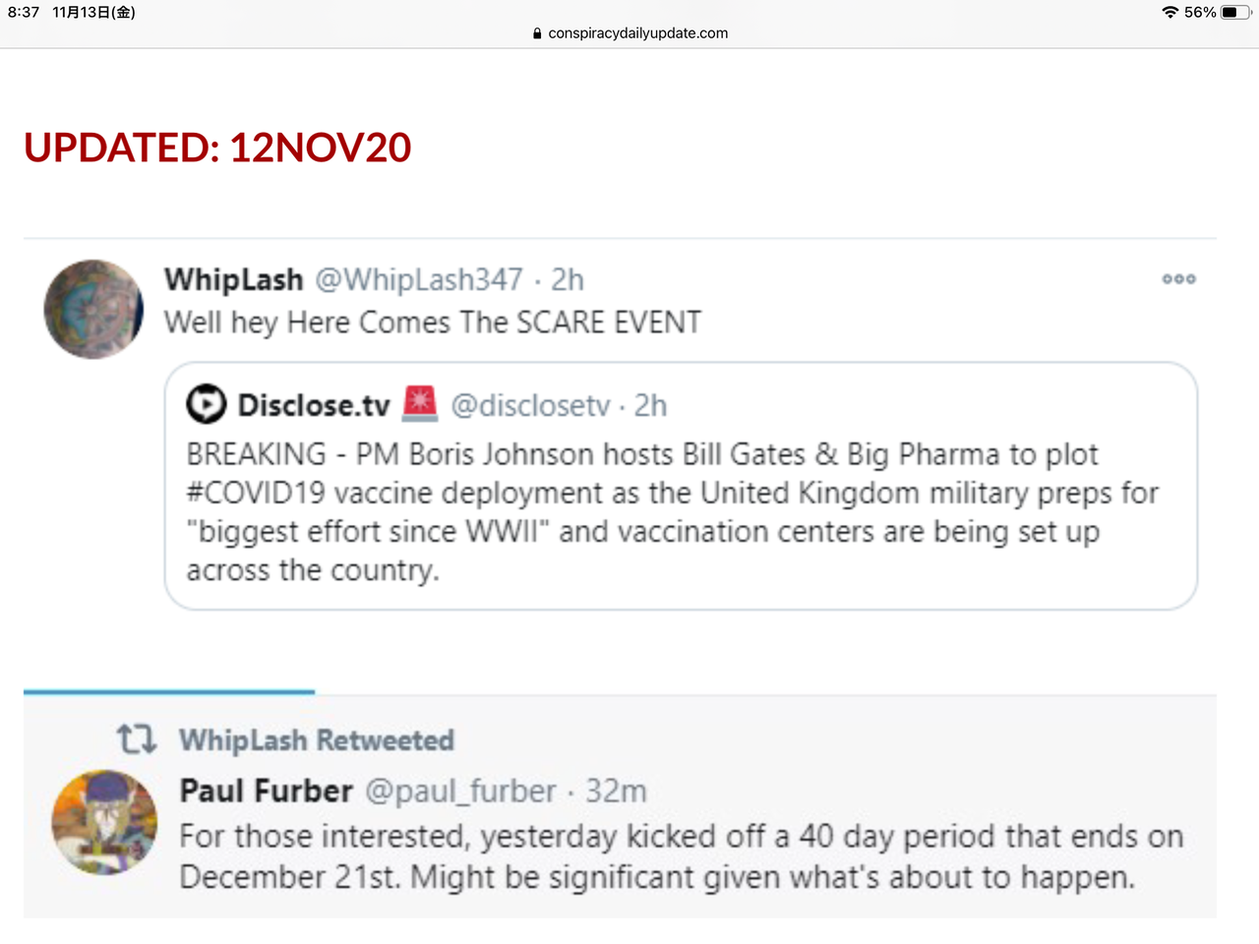
Task: Click the retweet arrows icon
Action: 137,738
